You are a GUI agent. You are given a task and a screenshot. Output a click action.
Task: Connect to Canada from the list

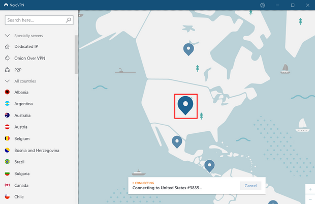21,185
